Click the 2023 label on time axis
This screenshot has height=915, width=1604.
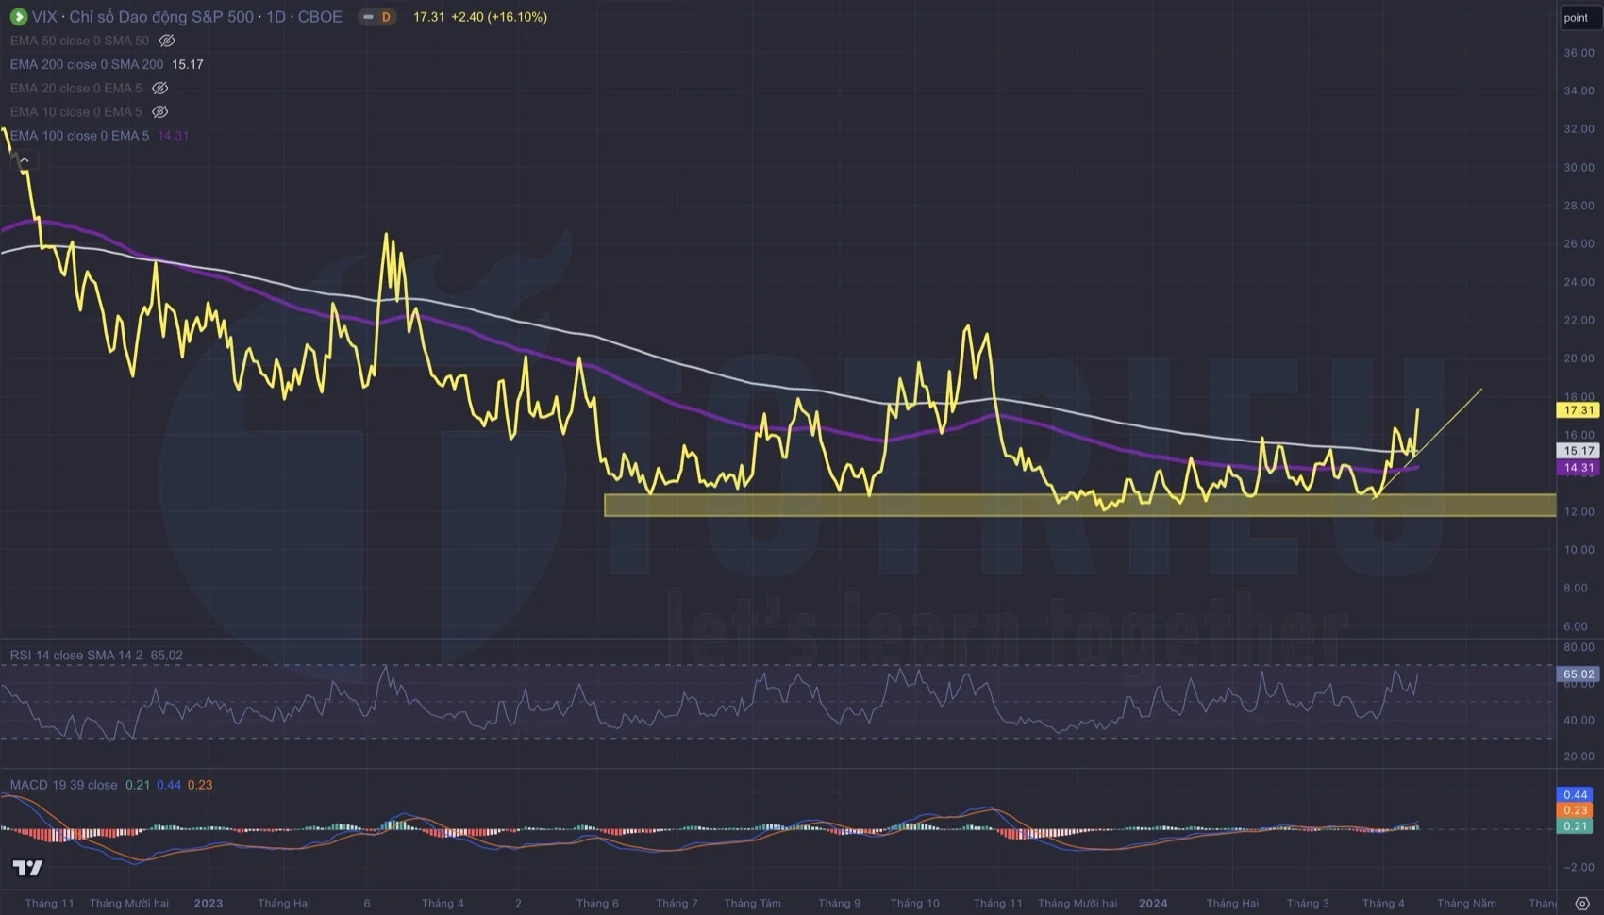[x=209, y=904]
